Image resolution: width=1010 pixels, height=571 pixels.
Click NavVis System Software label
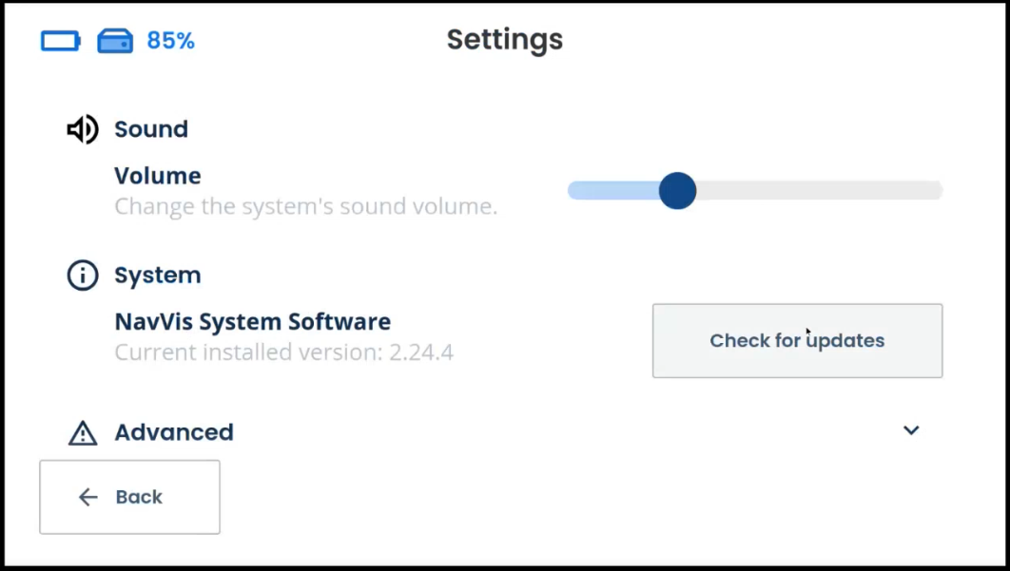tap(253, 321)
